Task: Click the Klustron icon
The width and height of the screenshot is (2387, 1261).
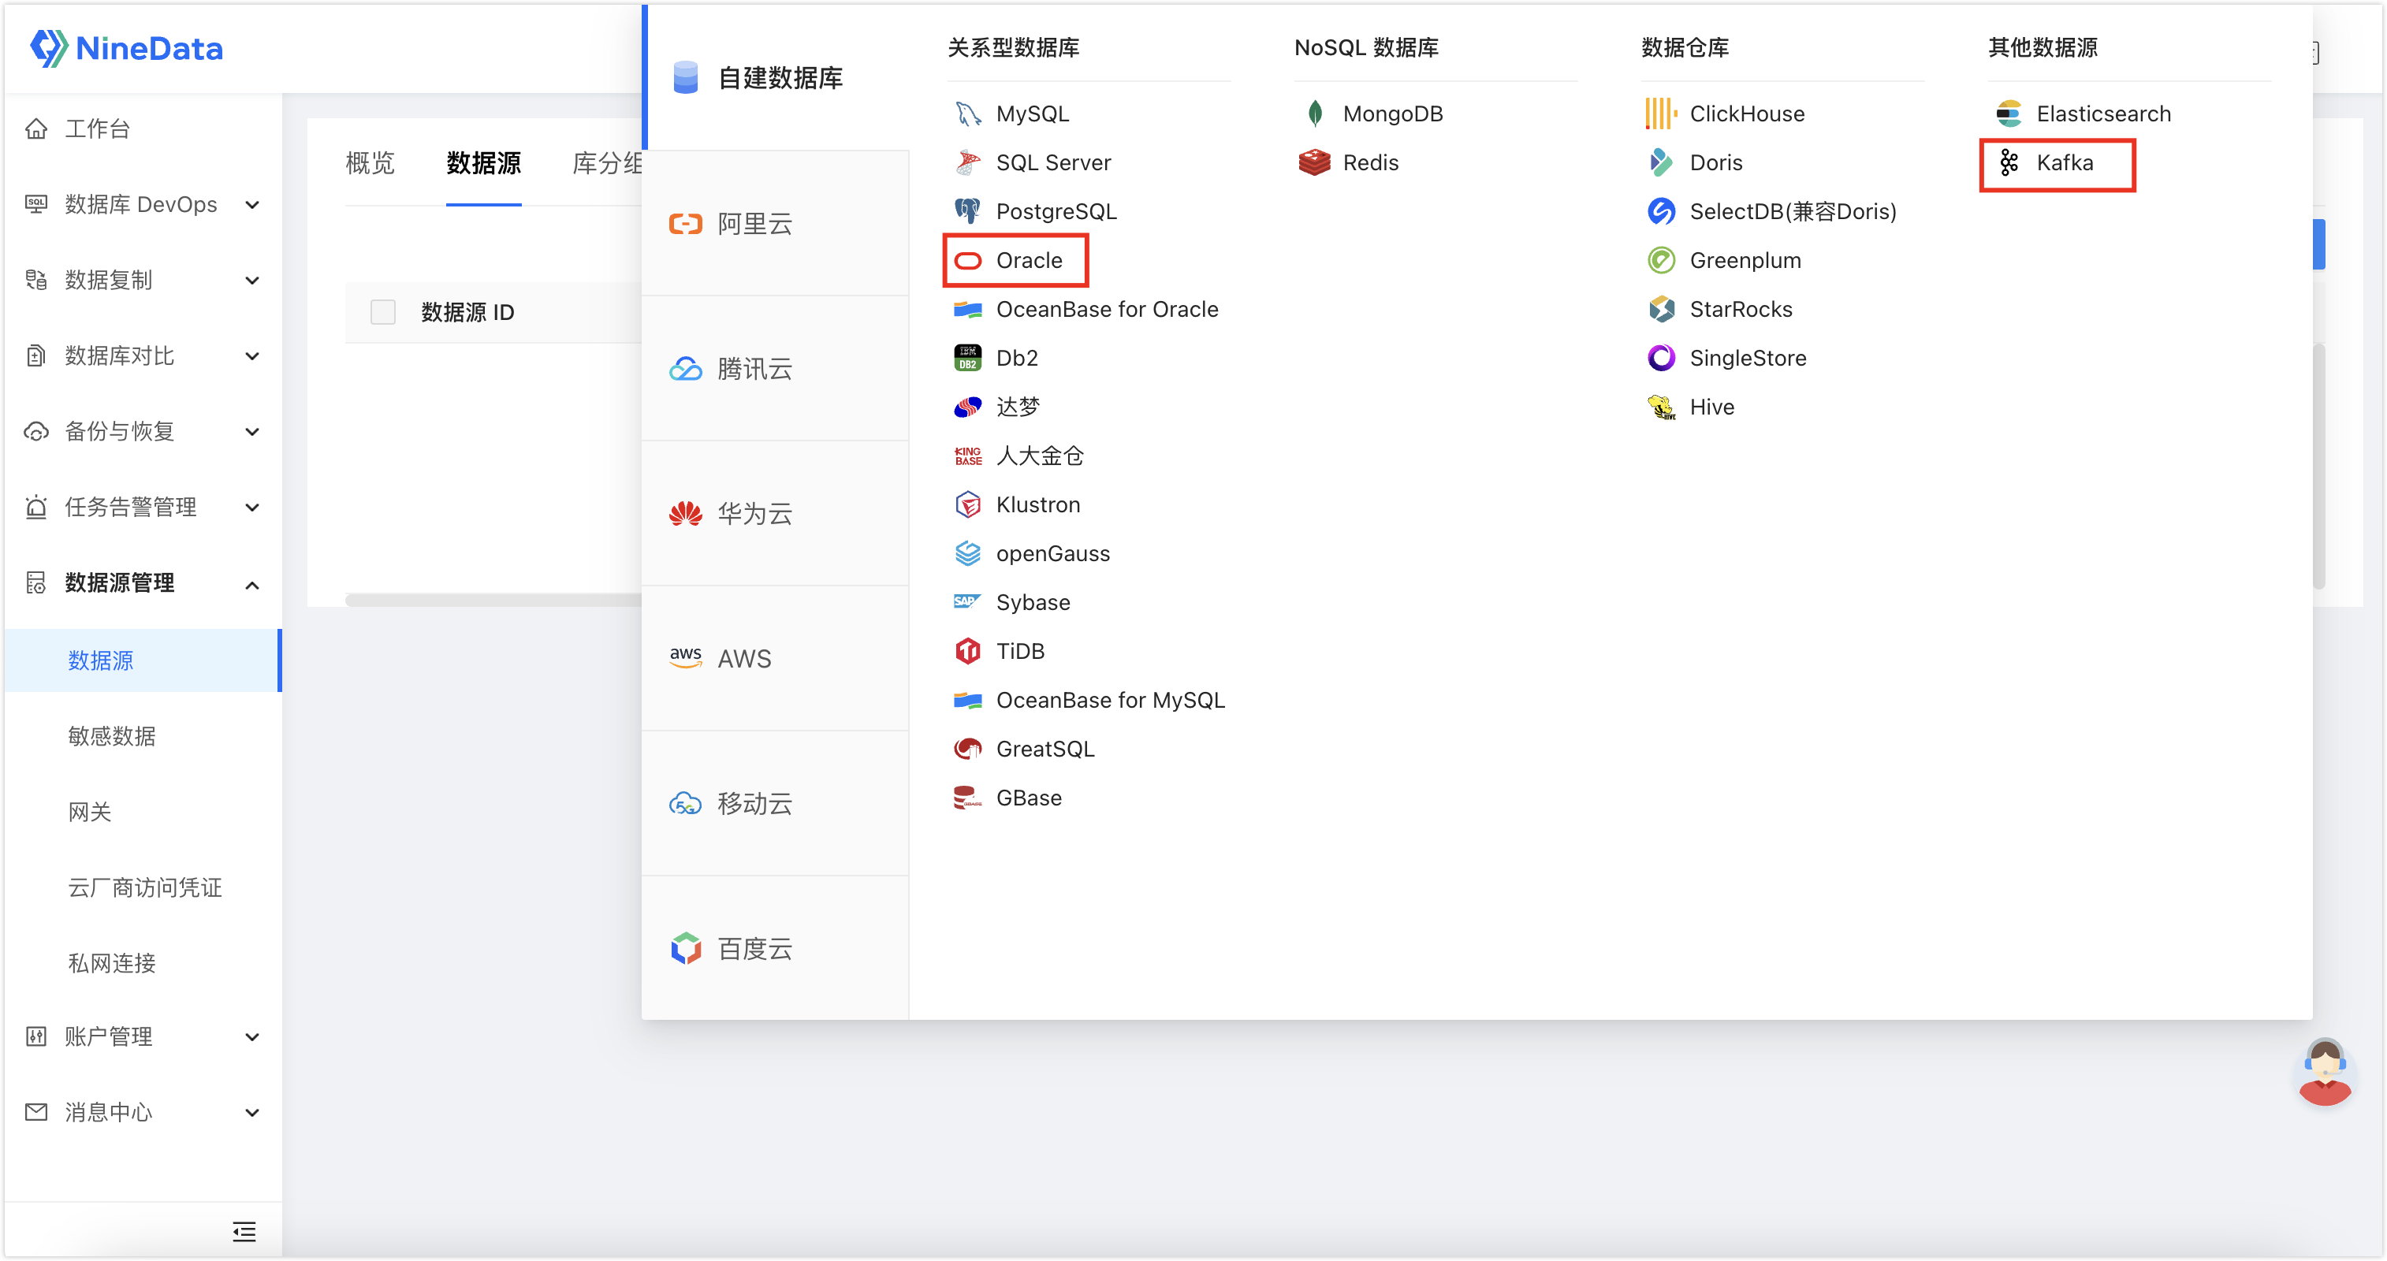Action: coord(967,505)
